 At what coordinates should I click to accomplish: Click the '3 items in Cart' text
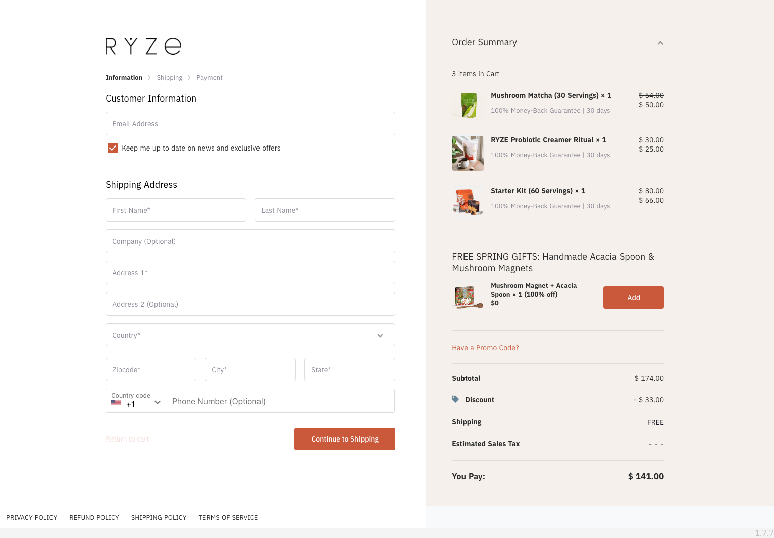click(476, 74)
